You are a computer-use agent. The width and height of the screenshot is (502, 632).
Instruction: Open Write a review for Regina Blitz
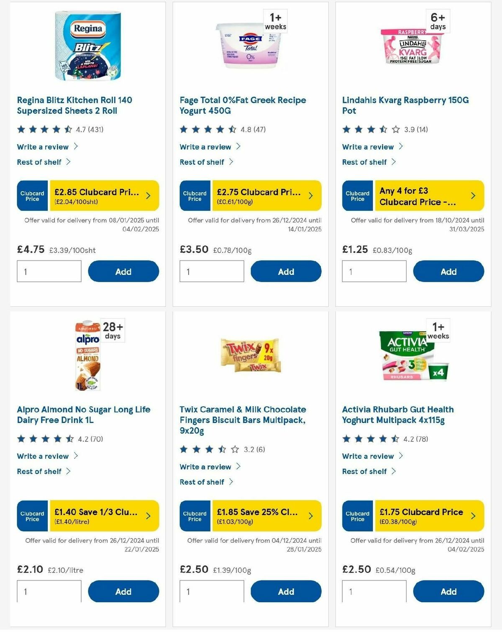(x=42, y=147)
